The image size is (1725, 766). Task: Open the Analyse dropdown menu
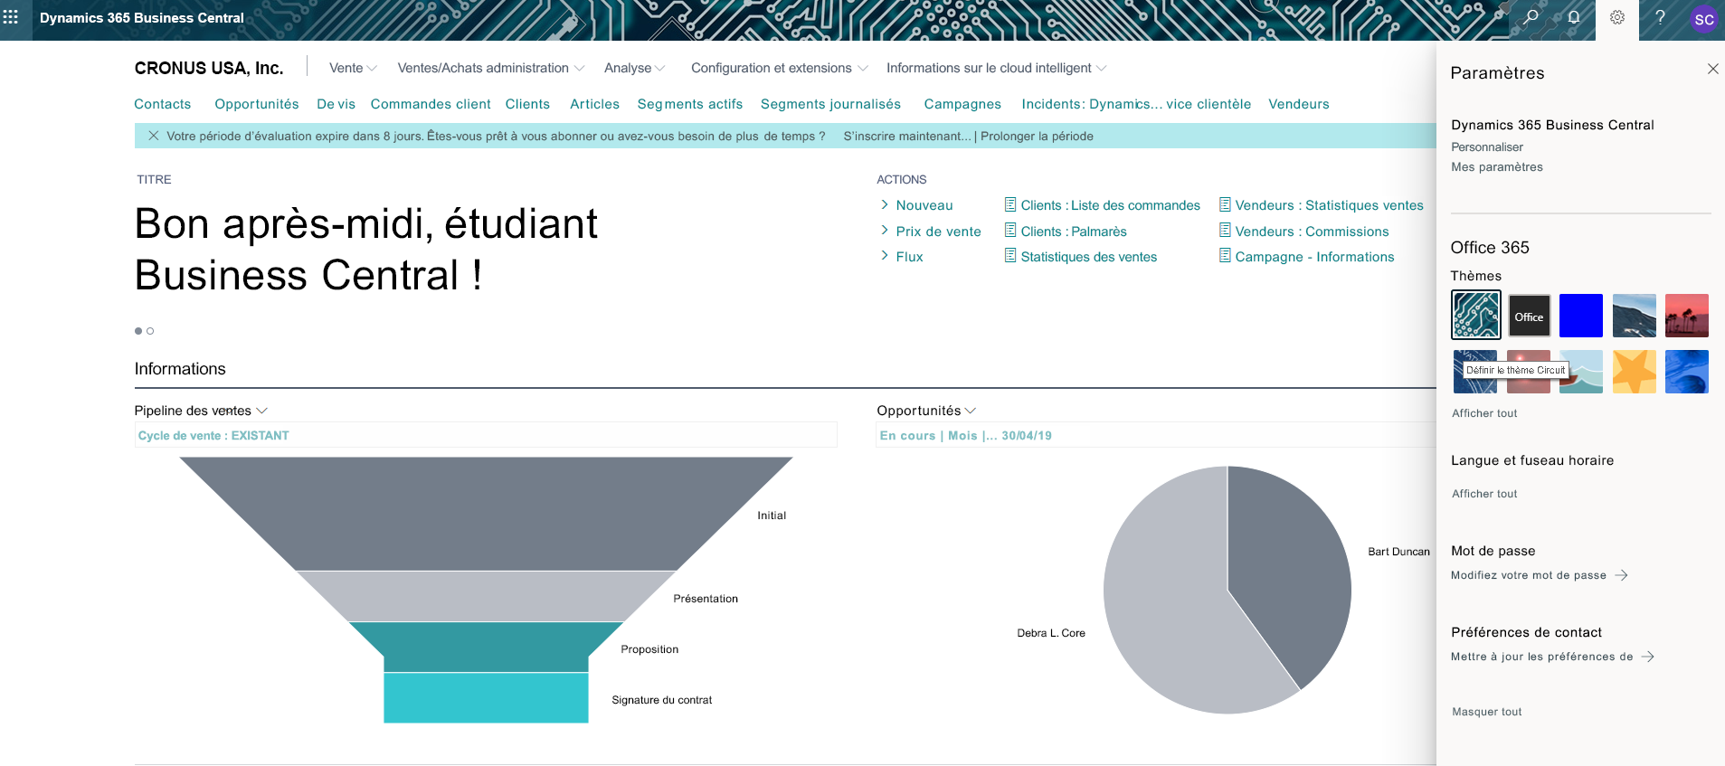[x=634, y=68]
